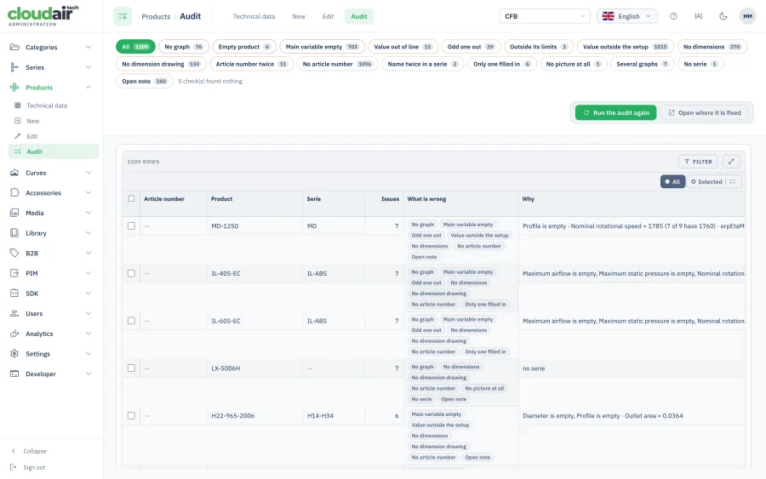The height and width of the screenshot is (479, 766).
Task: Filter by Value outside the setup chip
Action: coord(626,47)
